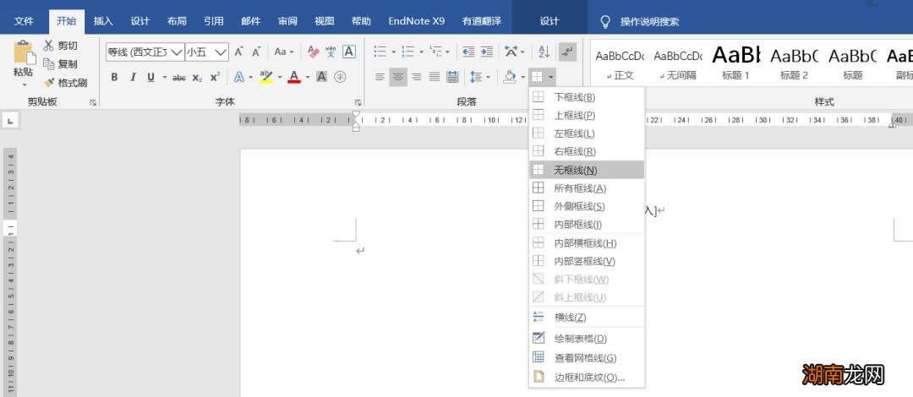Toggle Italic formatting
Viewport: 913px width, 397px height.
pyautogui.click(x=133, y=77)
